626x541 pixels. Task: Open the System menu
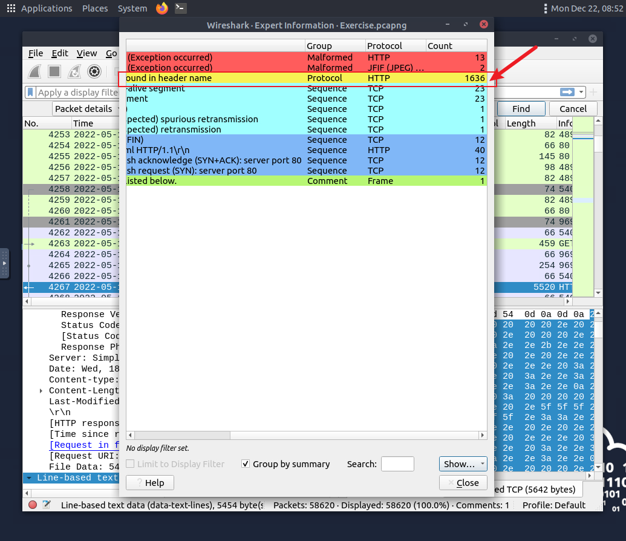[x=132, y=8]
